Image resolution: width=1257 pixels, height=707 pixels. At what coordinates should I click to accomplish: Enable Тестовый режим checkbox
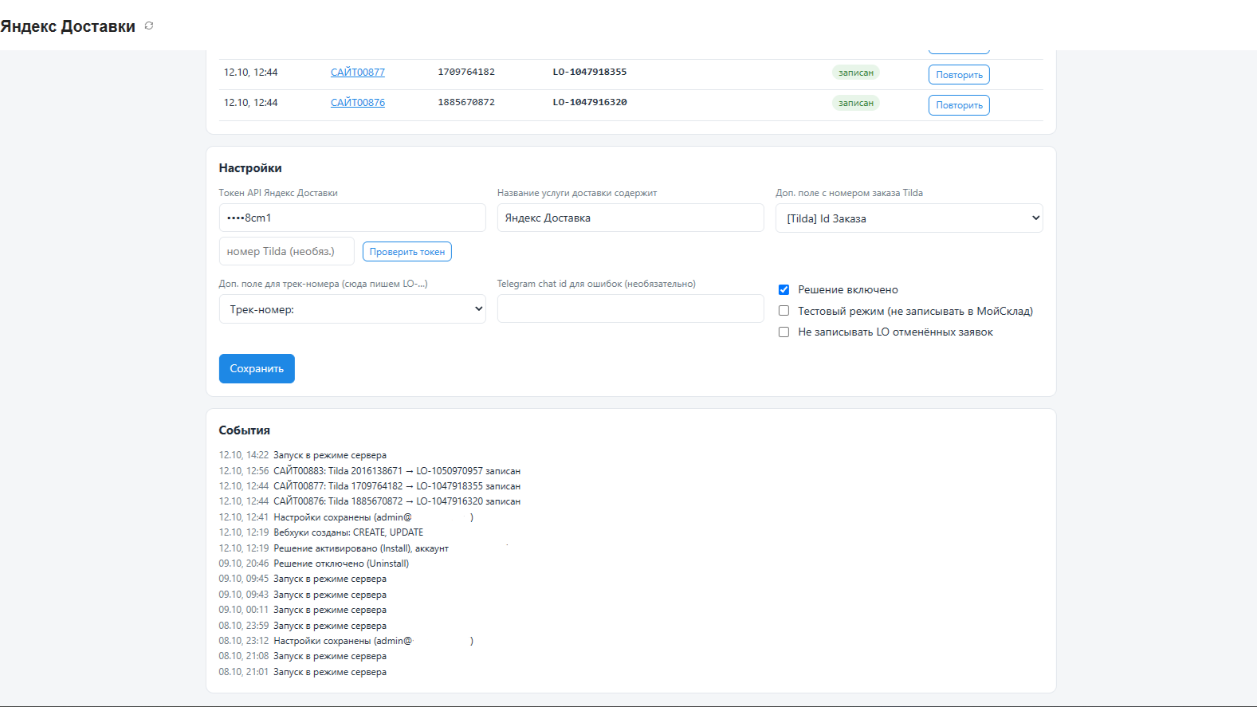click(784, 311)
